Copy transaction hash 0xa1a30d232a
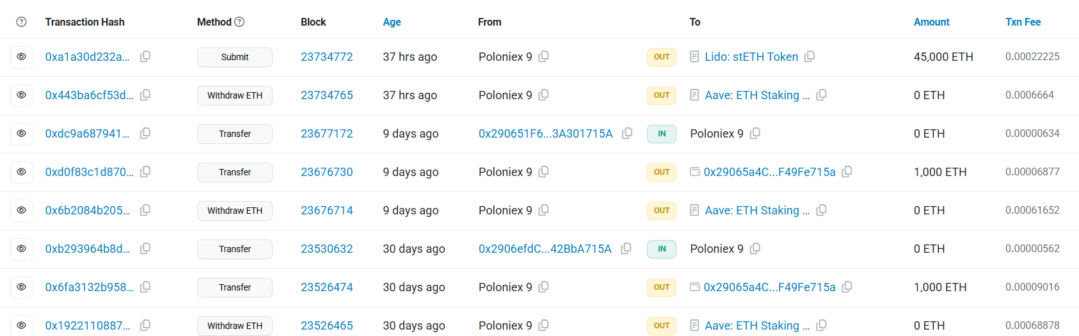This screenshot has width=1079, height=336. click(145, 56)
